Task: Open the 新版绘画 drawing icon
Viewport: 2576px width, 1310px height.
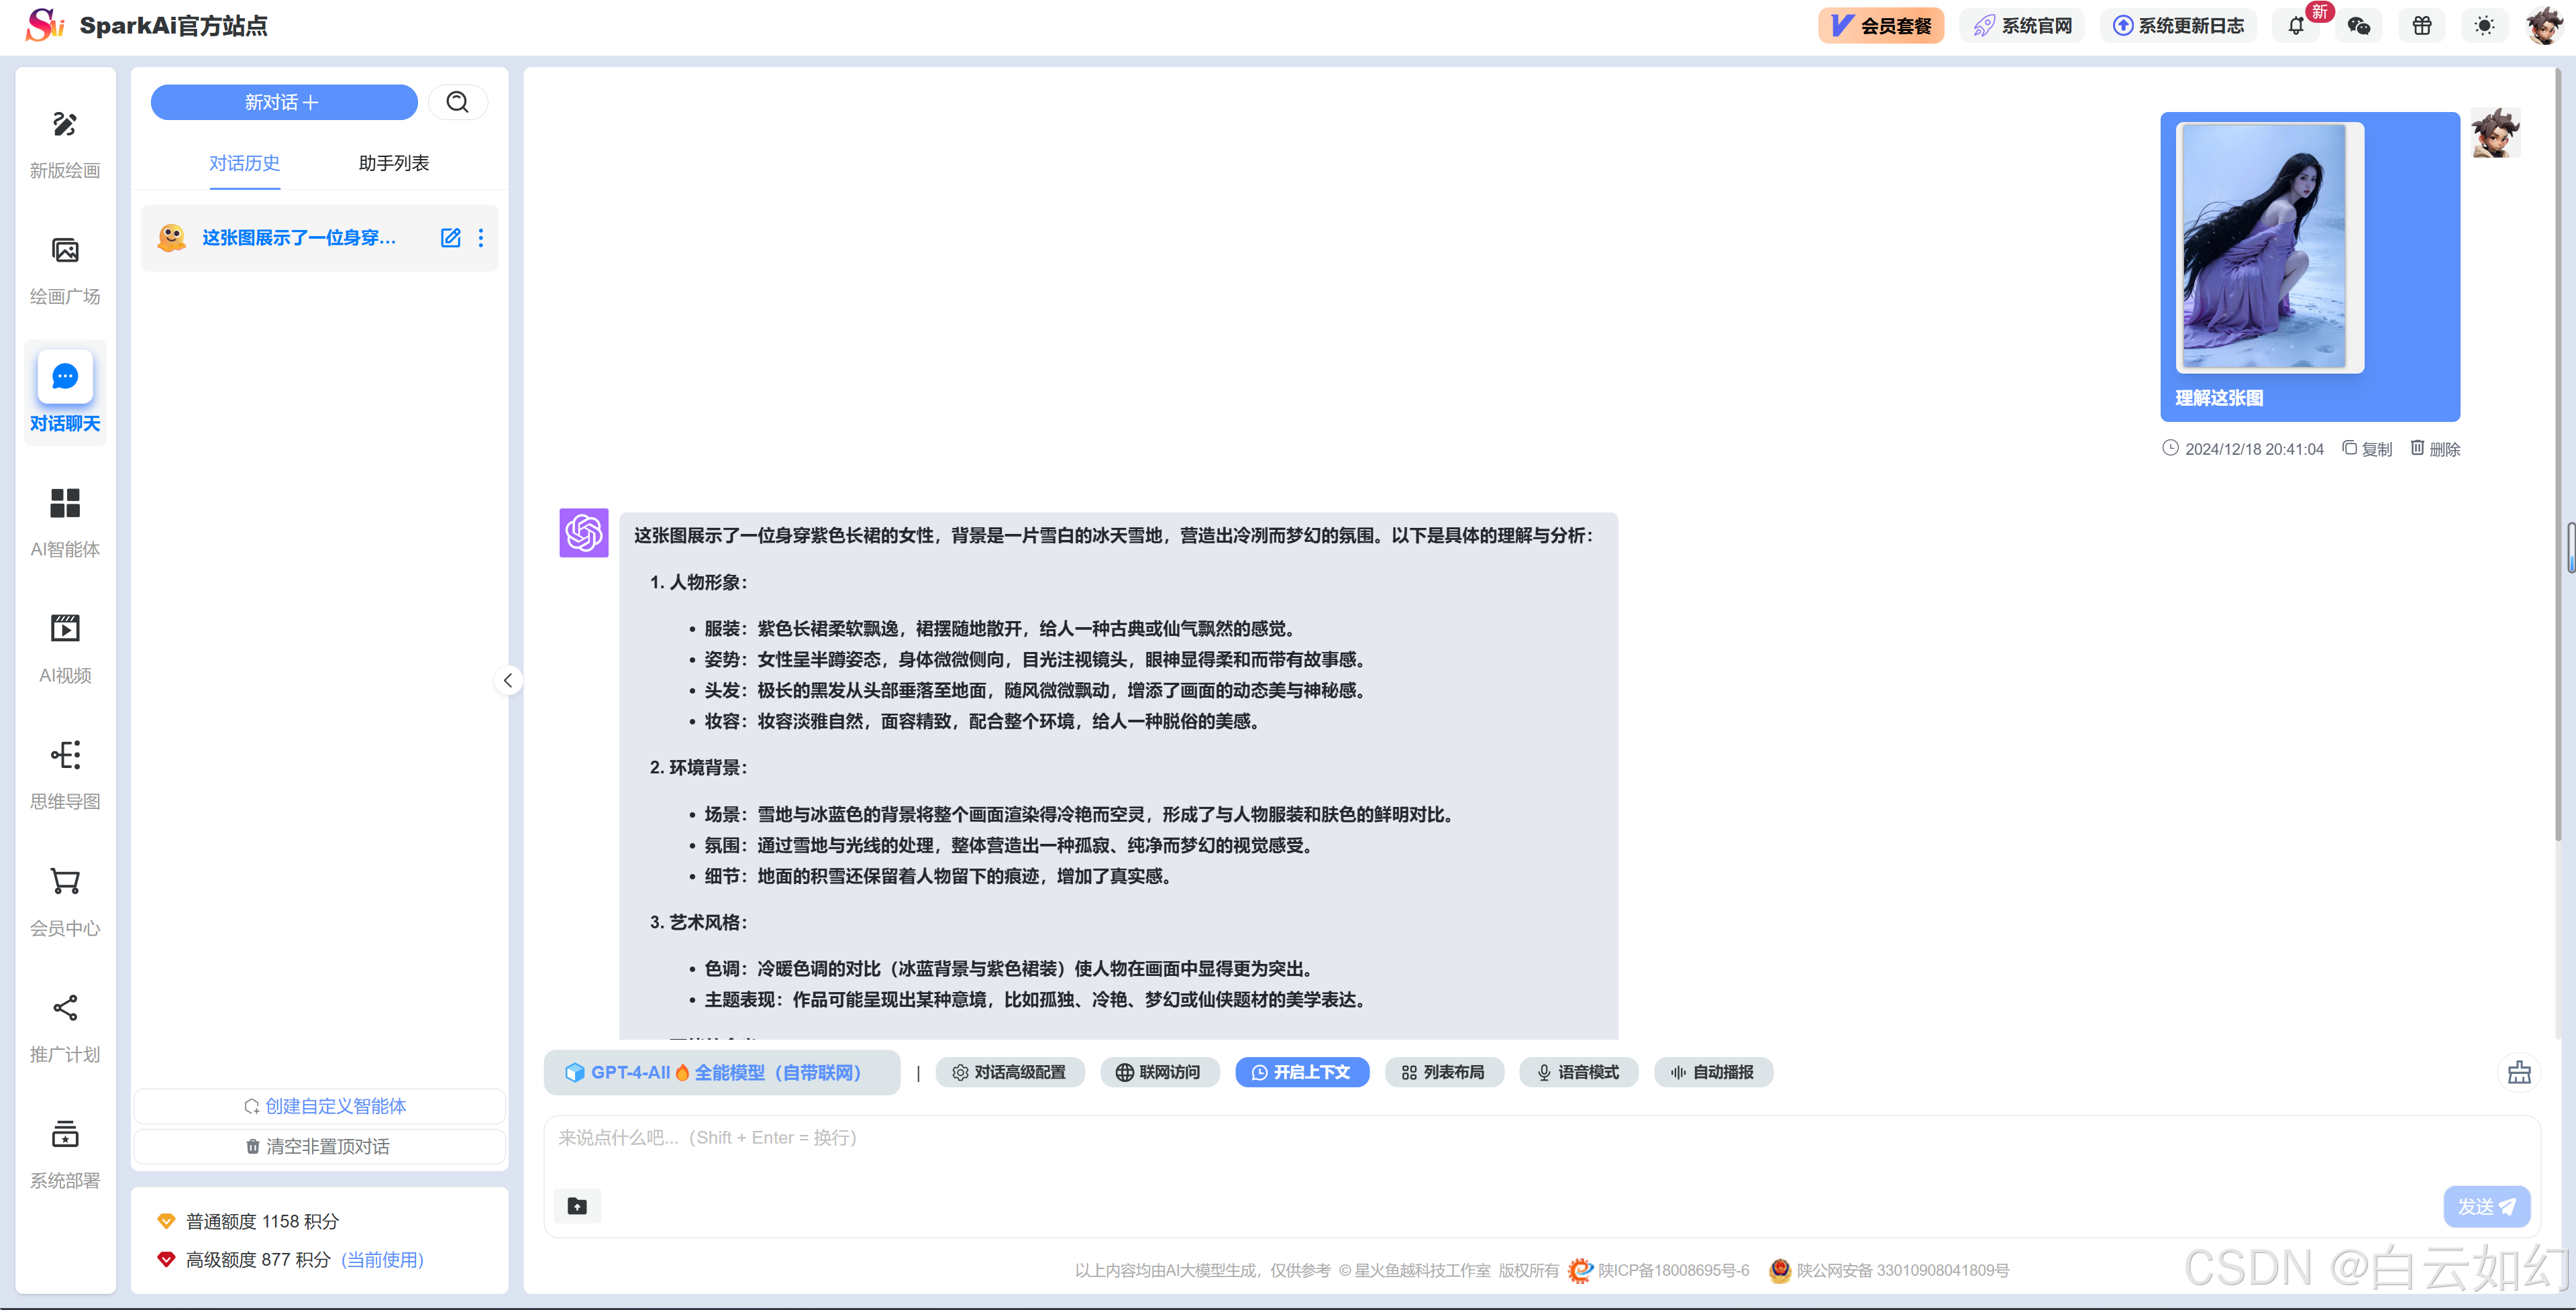Action: [65, 125]
